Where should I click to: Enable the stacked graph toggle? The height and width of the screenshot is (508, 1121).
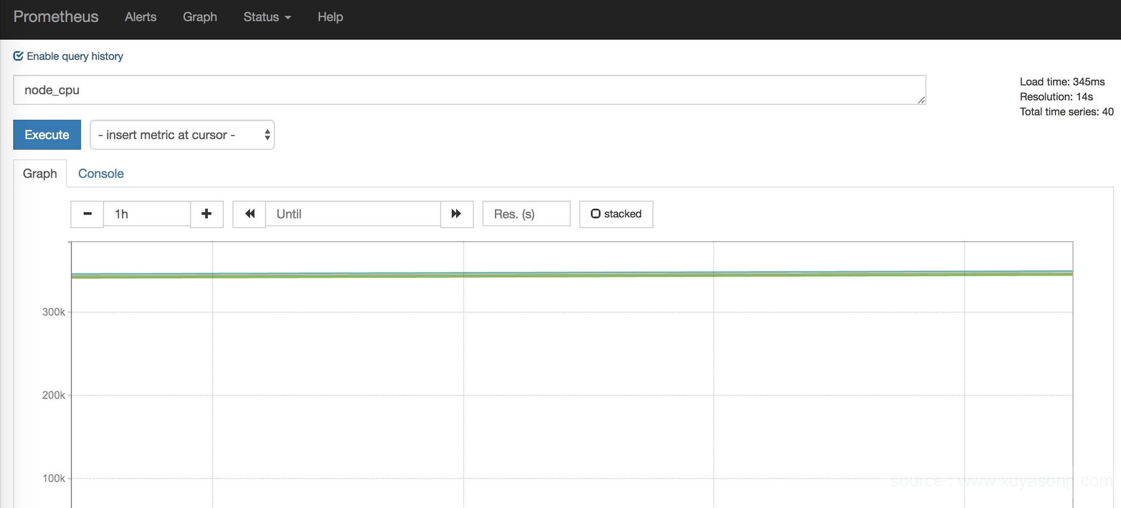coord(616,214)
